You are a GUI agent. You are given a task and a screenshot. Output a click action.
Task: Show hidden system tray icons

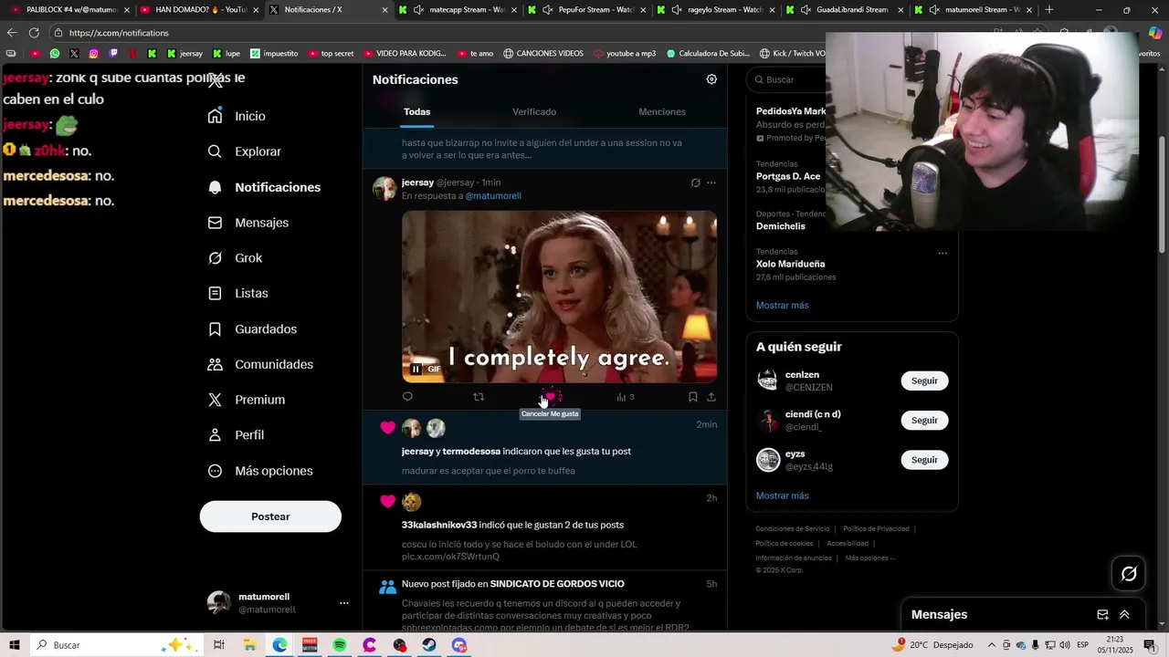pyautogui.click(x=992, y=645)
